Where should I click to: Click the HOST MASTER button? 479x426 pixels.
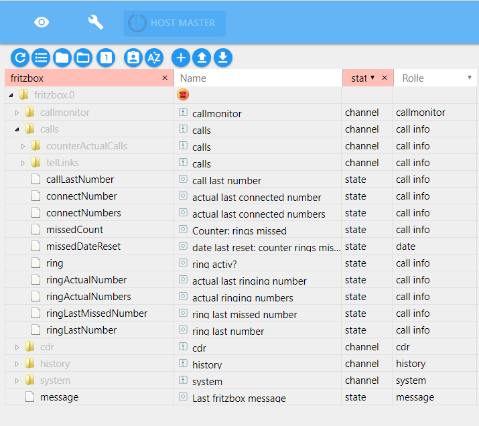pos(175,23)
